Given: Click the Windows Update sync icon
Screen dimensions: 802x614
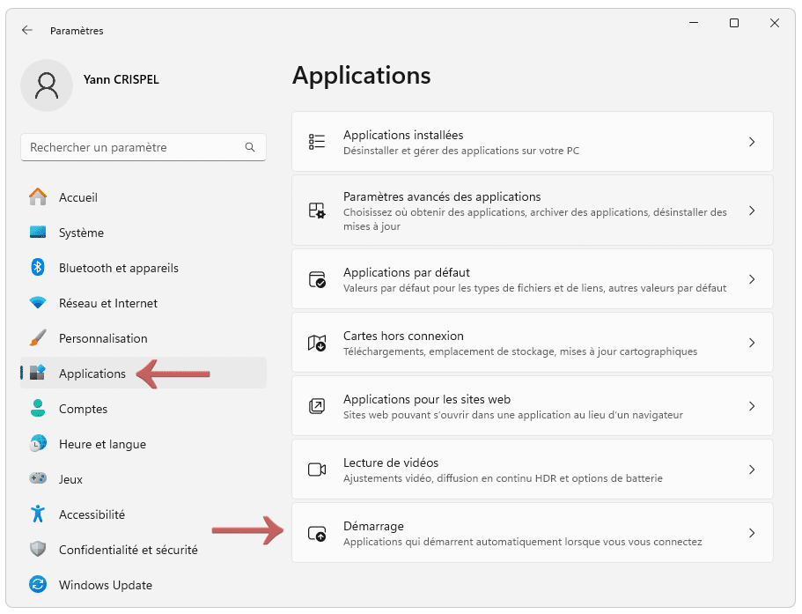Looking at the screenshot, I should pos(38,585).
